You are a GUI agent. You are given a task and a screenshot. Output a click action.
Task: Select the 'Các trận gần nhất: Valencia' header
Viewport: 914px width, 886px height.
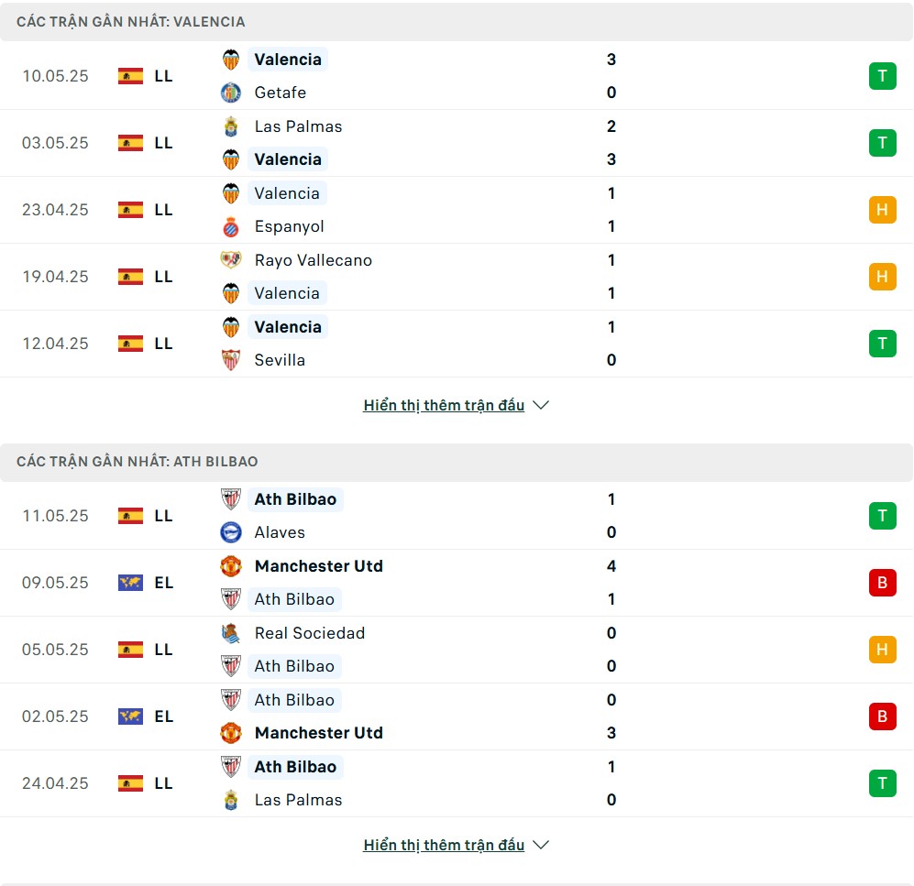point(457,22)
